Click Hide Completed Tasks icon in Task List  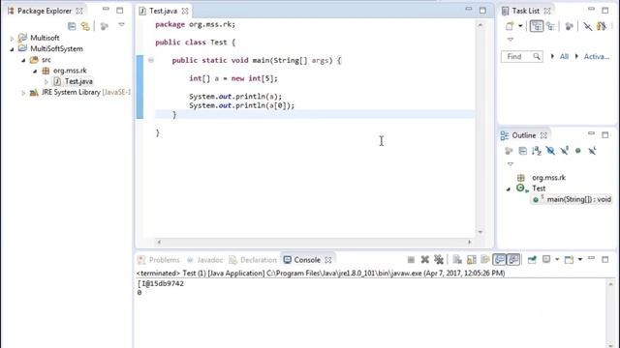click(x=588, y=26)
